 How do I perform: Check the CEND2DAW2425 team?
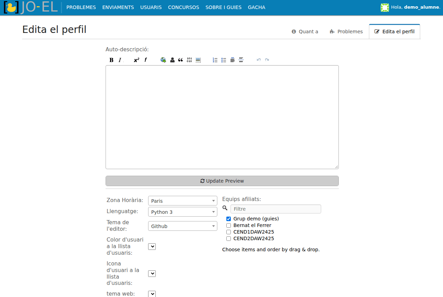tap(228, 238)
